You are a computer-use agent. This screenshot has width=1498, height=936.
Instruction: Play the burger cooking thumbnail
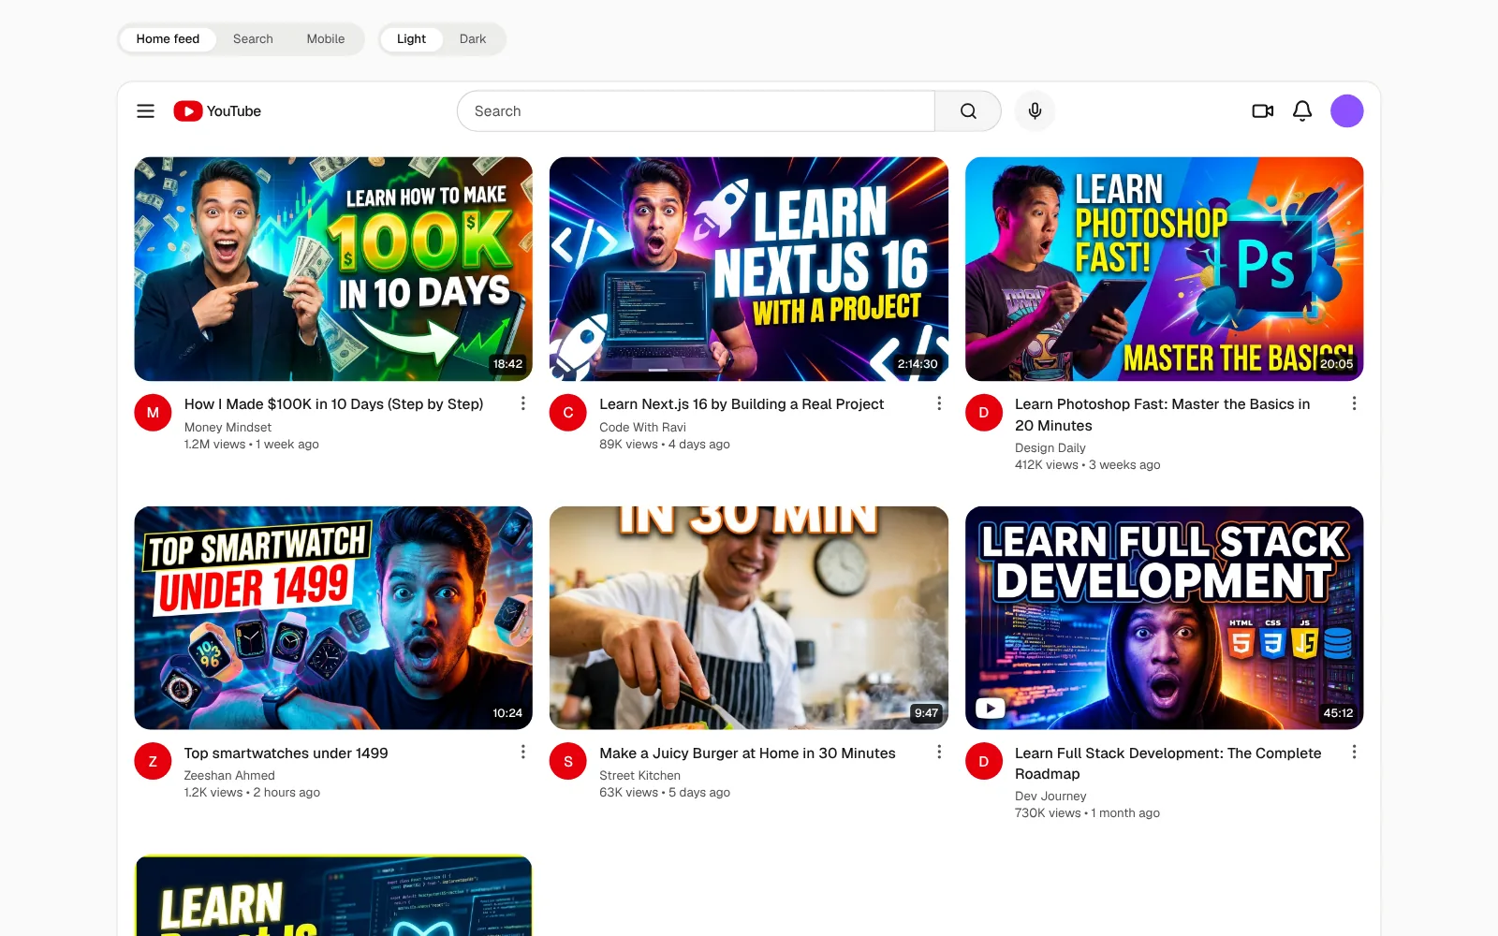[x=749, y=618]
